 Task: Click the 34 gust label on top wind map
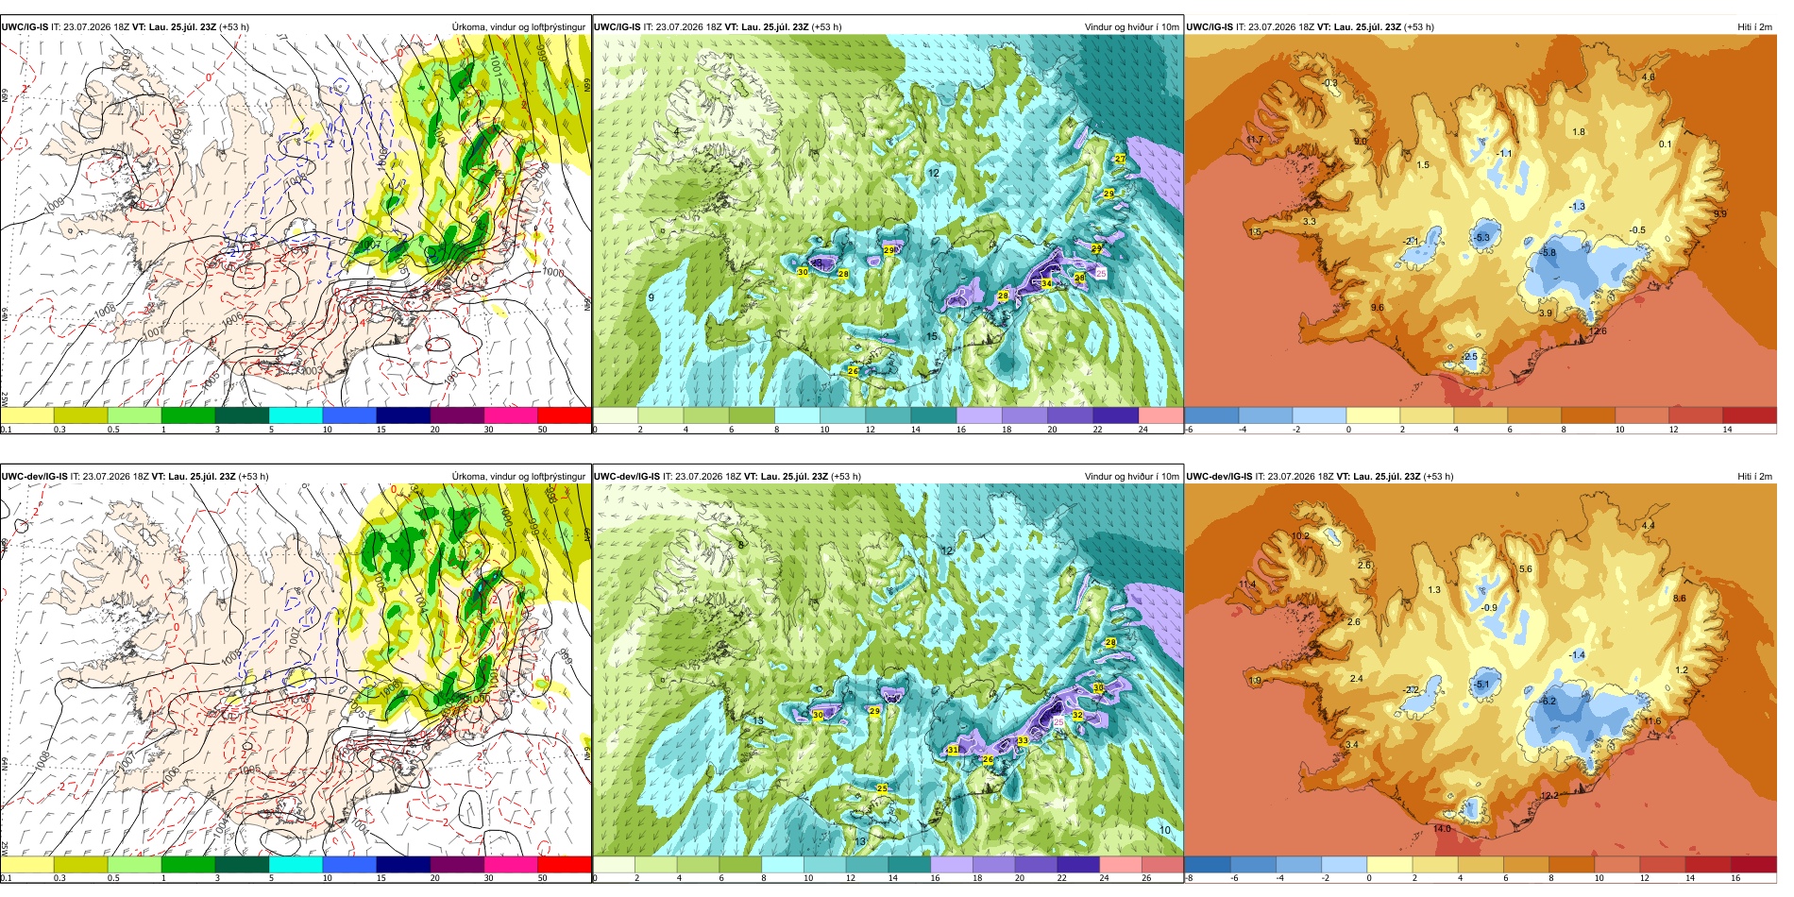point(1046,283)
